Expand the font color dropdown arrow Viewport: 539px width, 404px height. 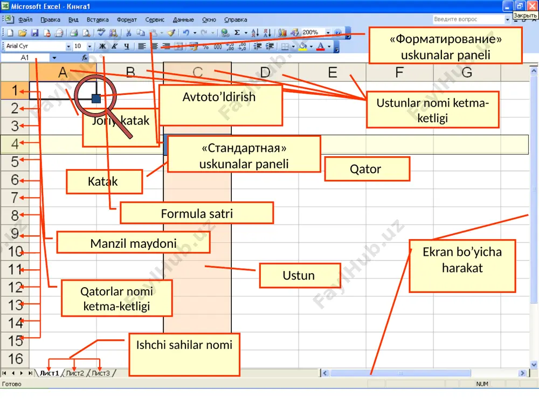[329, 46]
